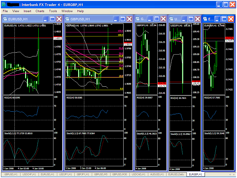Click the RSI(14) 58.8385 label in GBPUSD
The width and height of the screenshot is (237, 178).
pyautogui.click(x=74, y=98)
